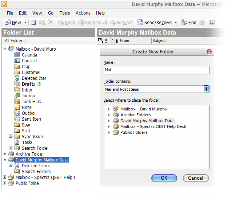Expand Archive Folders in dialog tree
Viewport: 231px width, 199px height.
coord(108,115)
